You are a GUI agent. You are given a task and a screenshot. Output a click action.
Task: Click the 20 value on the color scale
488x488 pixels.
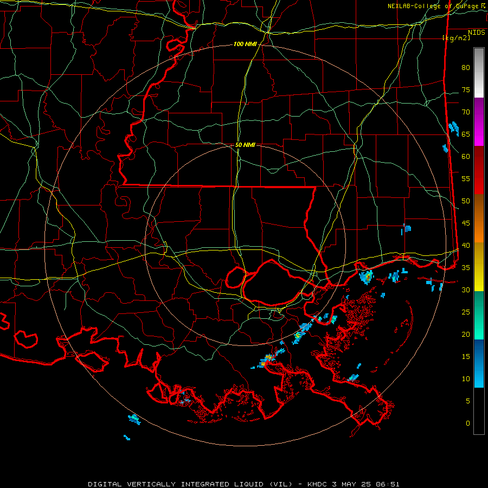coord(466,335)
